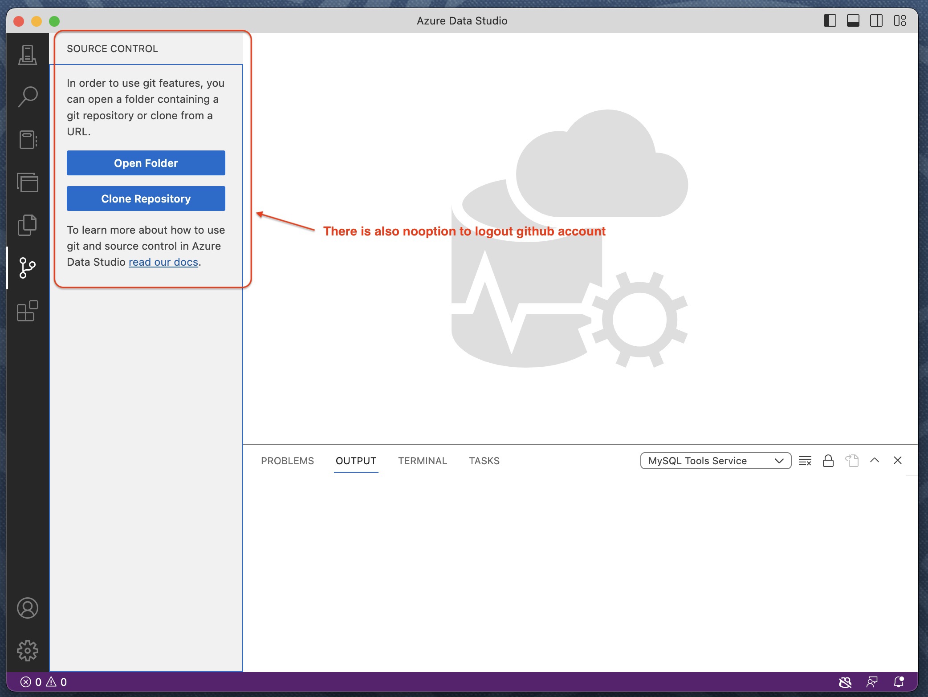Open the MySQL Tools Service output dropdown
The image size is (928, 697).
(715, 461)
